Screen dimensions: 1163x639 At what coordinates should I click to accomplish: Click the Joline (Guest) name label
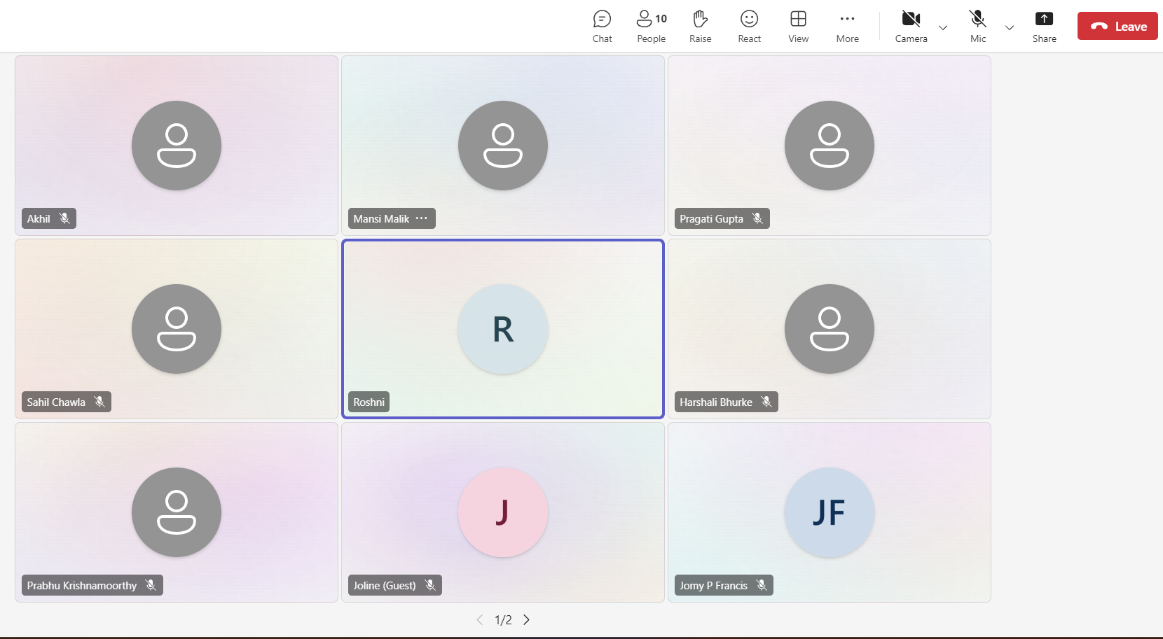(385, 585)
